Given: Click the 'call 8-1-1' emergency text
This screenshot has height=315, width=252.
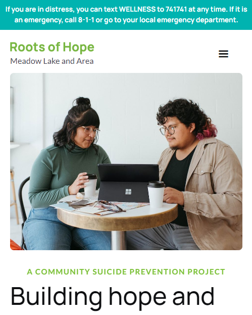Looking at the screenshot, I should pyautogui.click(x=79, y=20).
